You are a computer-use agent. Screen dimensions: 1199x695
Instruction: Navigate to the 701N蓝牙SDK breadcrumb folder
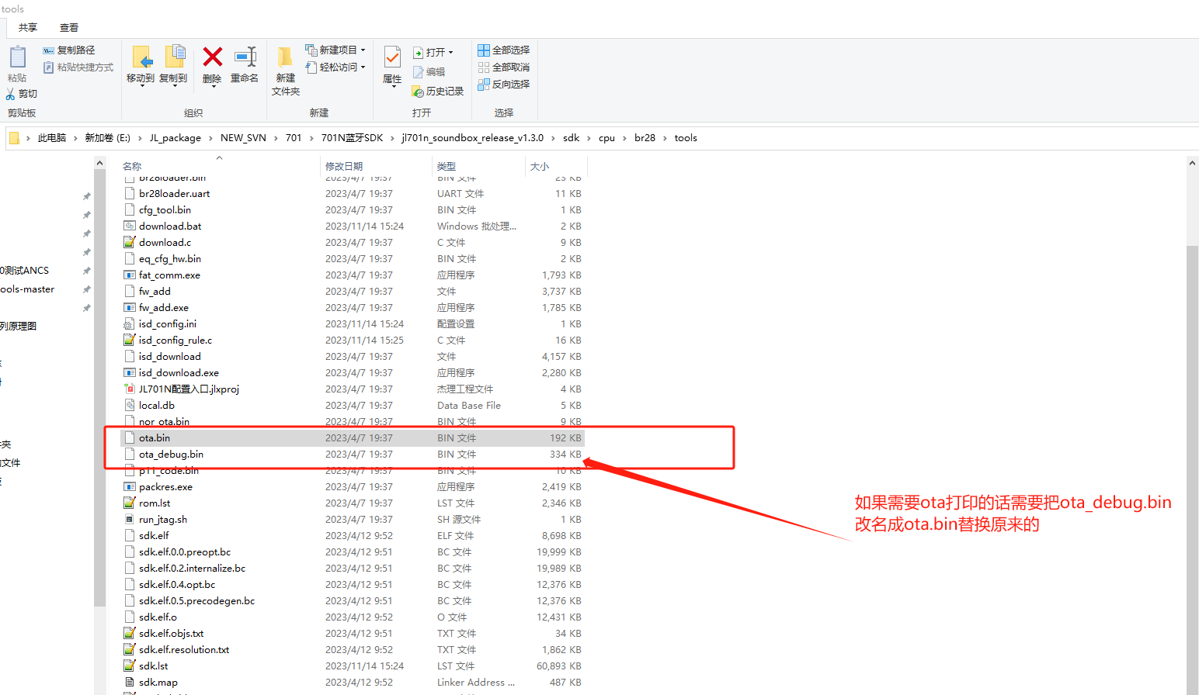(353, 138)
